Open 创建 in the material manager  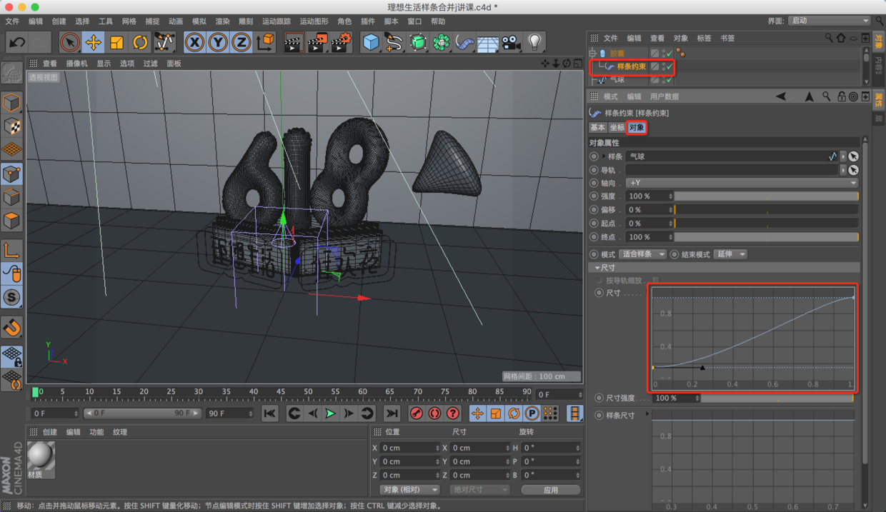click(x=49, y=432)
